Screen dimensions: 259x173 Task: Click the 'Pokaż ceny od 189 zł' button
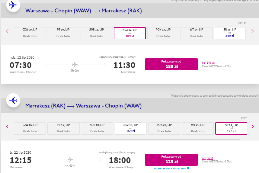point(171,64)
